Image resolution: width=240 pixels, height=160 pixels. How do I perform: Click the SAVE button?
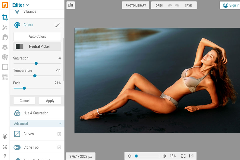(188, 5)
